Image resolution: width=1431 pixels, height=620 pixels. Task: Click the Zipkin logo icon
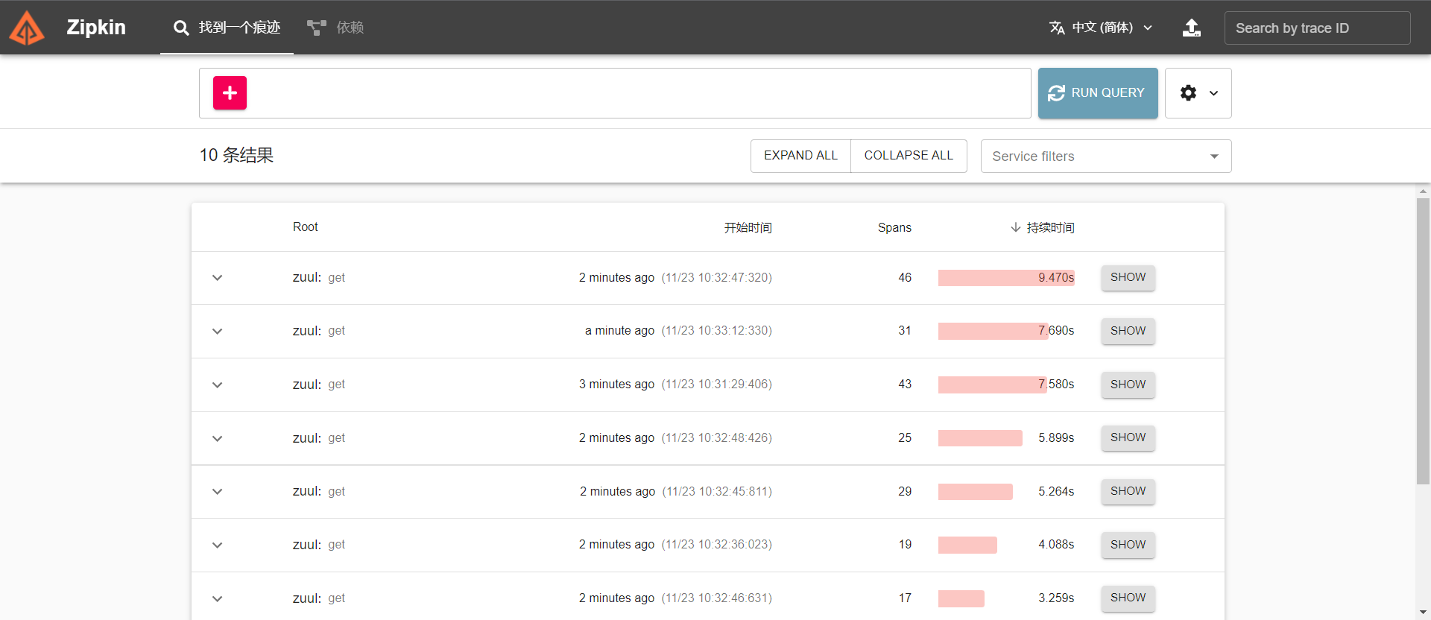[x=27, y=28]
